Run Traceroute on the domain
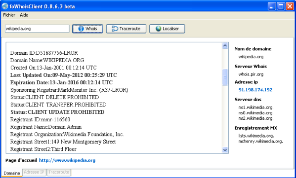Viewport: 296px width, 178px height. click(x=126, y=29)
